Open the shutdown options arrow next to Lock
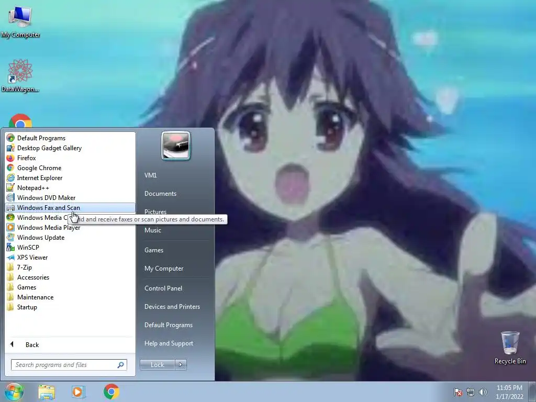536x402 pixels. click(x=181, y=365)
